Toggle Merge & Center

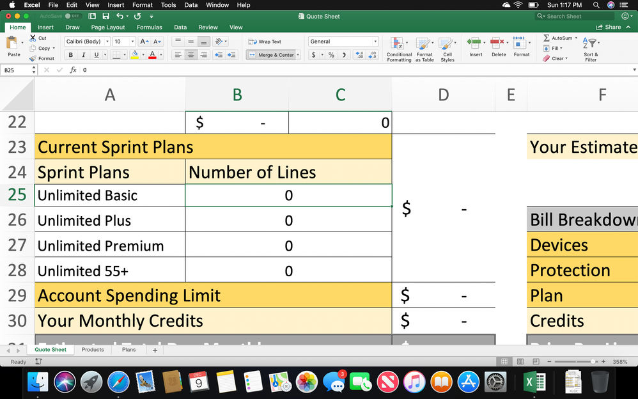click(x=272, y=54)
